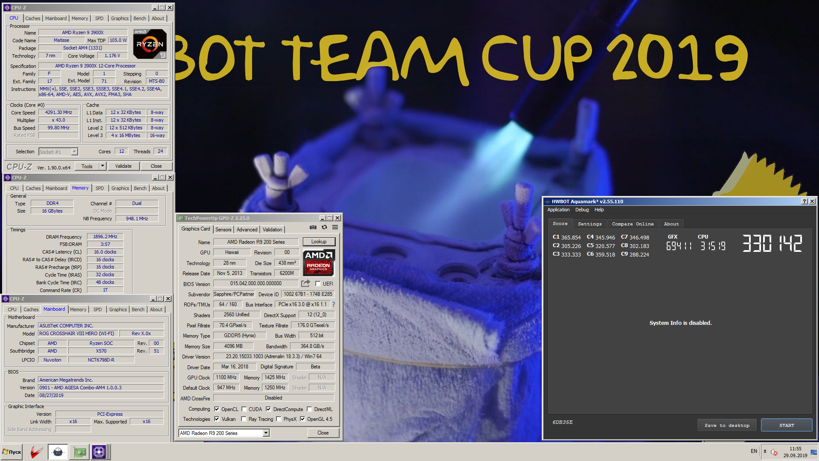The image size is (819, 461).
Task: Open the GPU-Z graphics card taskbar icon
Action: (x=79, y=452)
